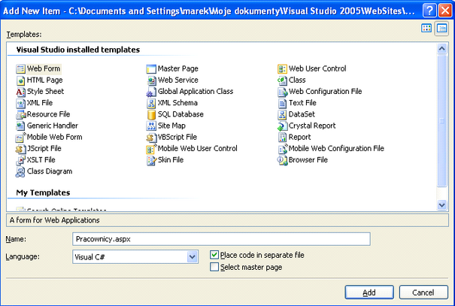
Task: Pick the Web User Control icon
Action: pyautogui.click(x=282, y=69)
